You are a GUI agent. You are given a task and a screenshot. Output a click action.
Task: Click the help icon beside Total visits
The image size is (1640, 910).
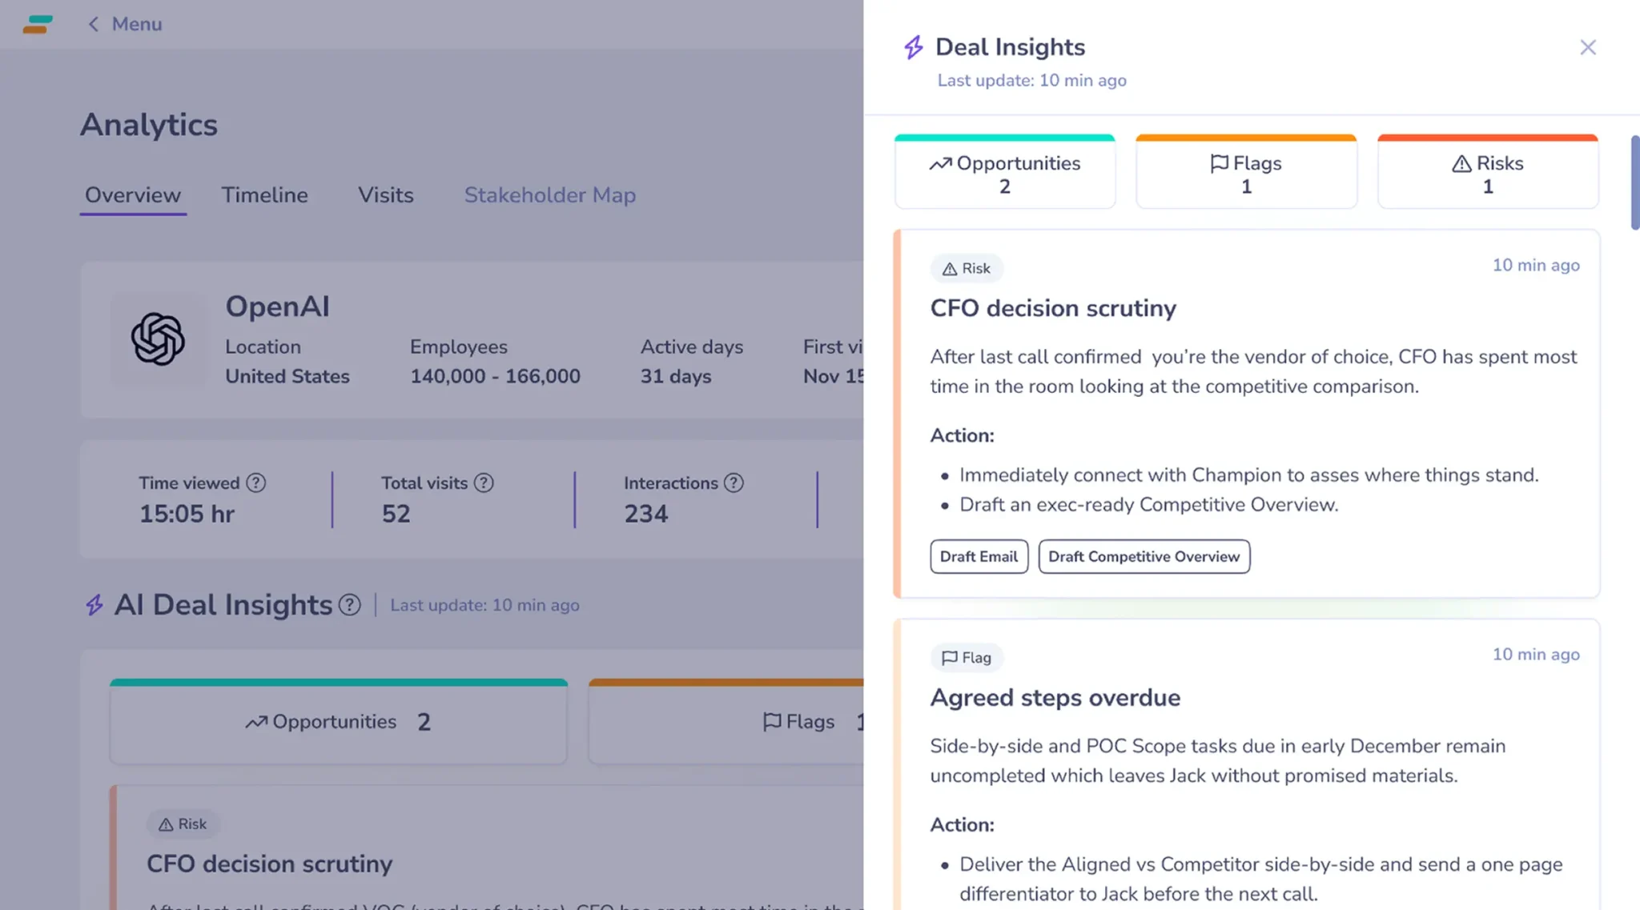(x=484, y=483)
